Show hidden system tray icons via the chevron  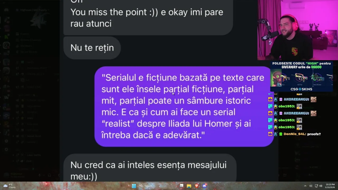(305, 186)
